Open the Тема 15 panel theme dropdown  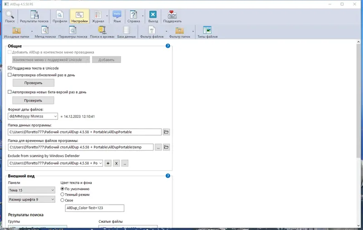[31, 190]
